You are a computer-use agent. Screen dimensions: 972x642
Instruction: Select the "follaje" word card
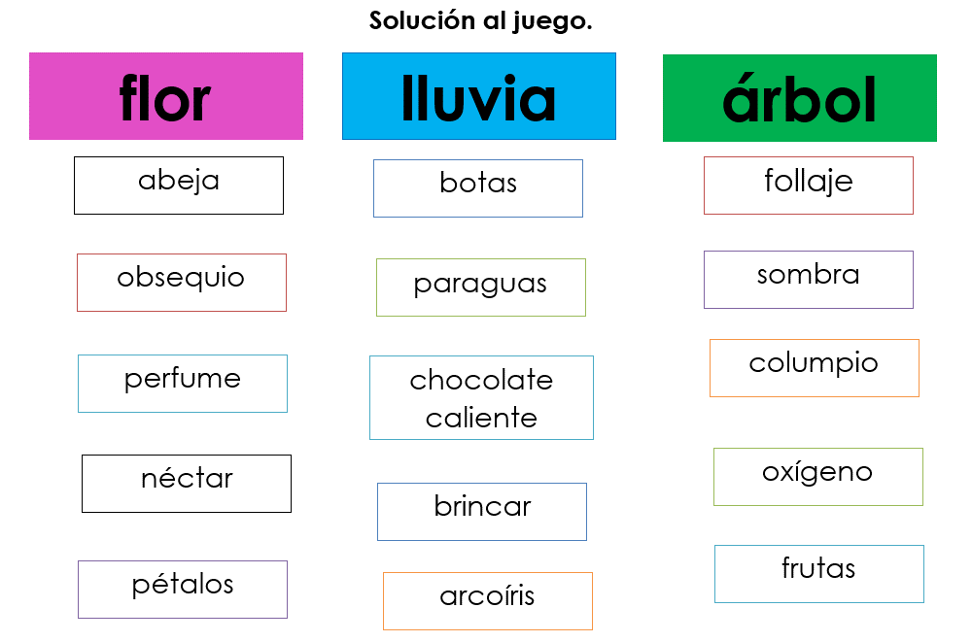[809, 185]
